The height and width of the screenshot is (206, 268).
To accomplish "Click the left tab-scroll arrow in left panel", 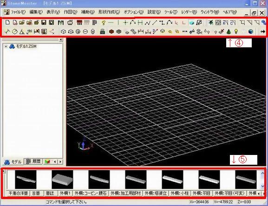I will click(55, 161).
